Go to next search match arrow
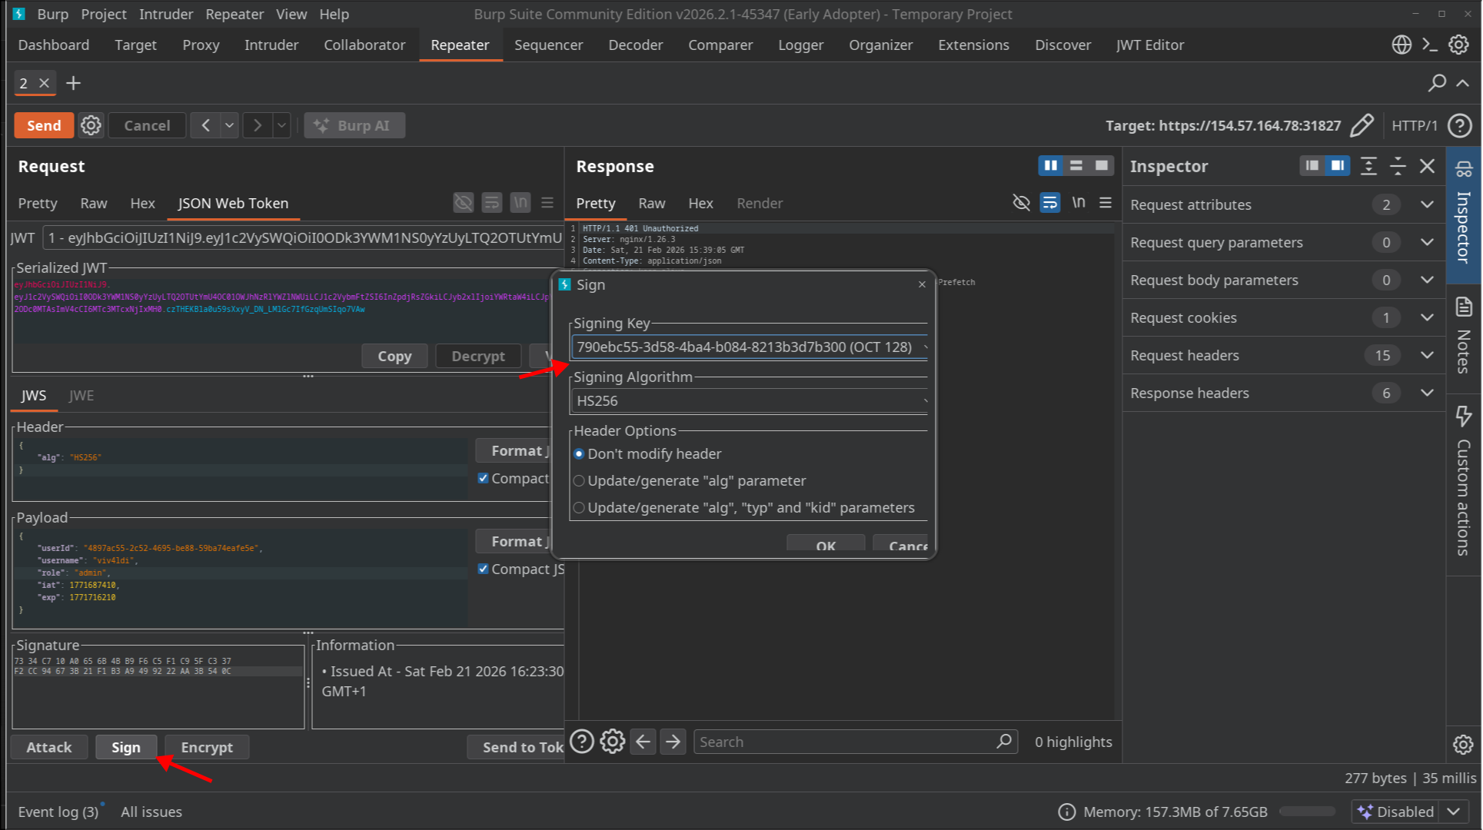Screen dimensions: 1483x830 click(x=673, y=742)
